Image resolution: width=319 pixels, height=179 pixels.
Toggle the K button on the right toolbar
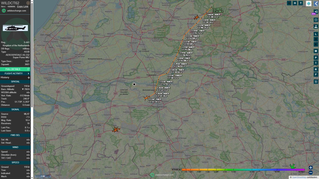point(316,44)
